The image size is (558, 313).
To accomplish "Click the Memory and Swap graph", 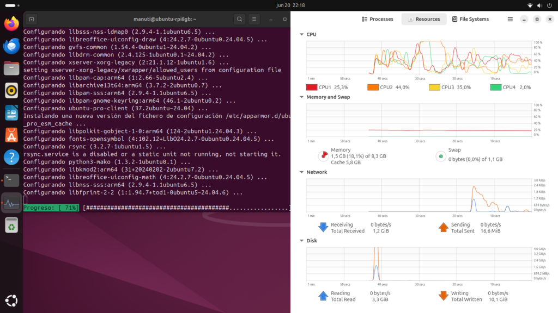I will point(419,120).
